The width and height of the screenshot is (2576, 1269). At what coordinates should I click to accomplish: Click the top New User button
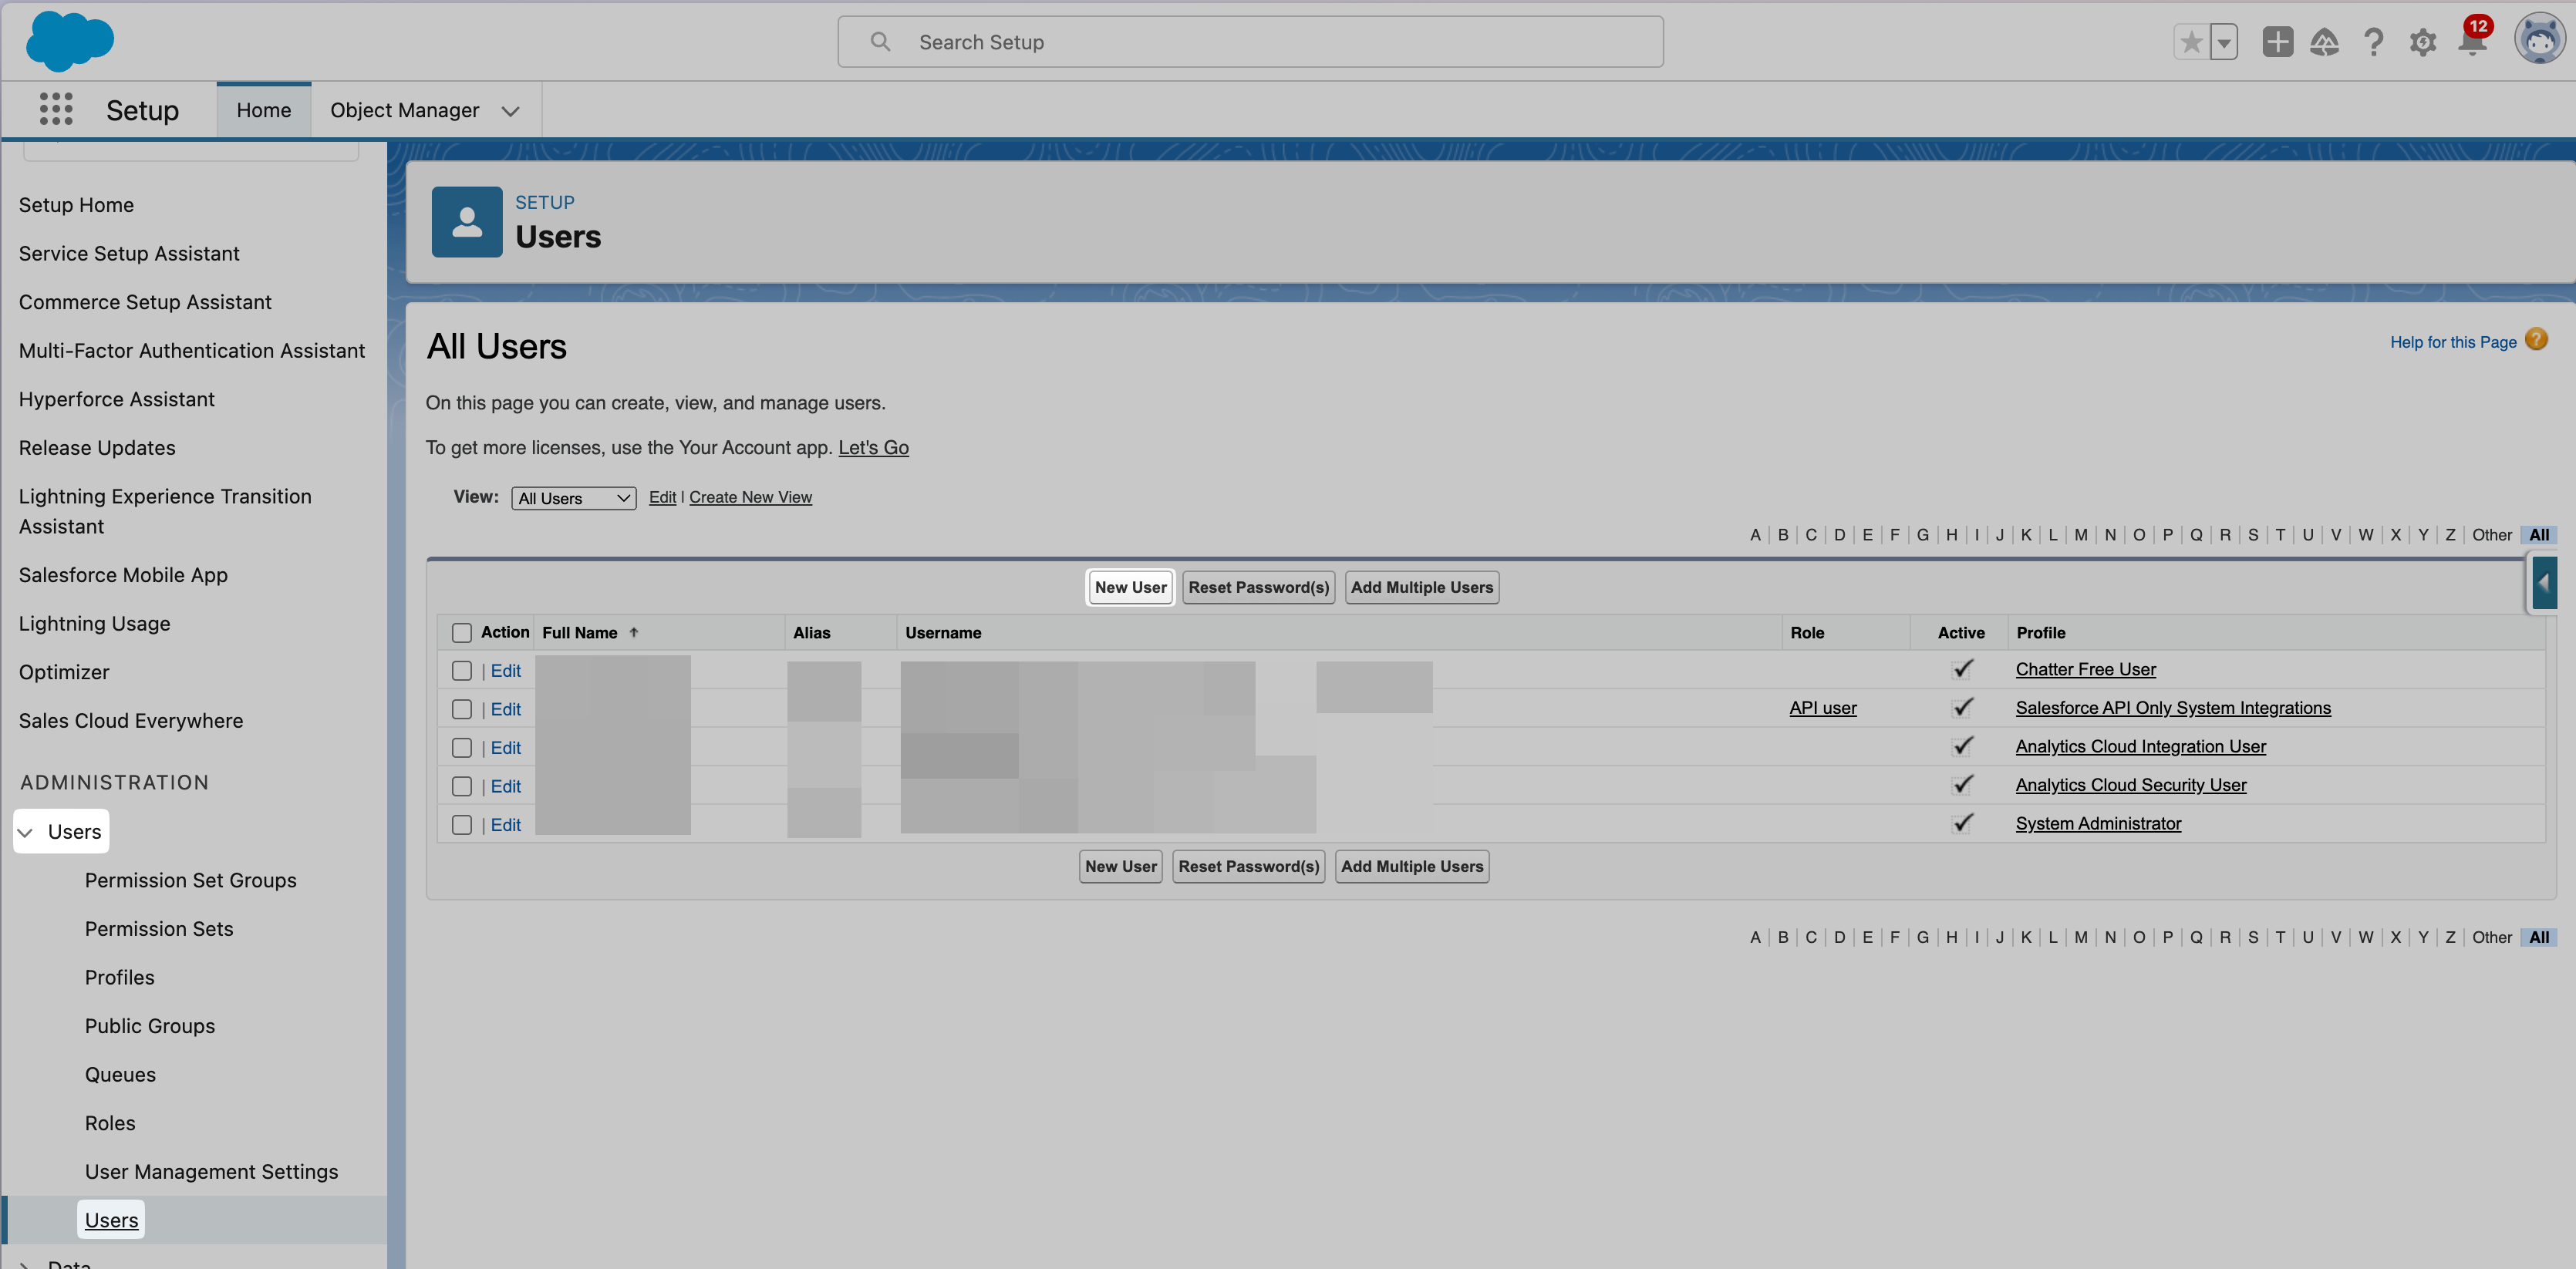point(1130,587)
